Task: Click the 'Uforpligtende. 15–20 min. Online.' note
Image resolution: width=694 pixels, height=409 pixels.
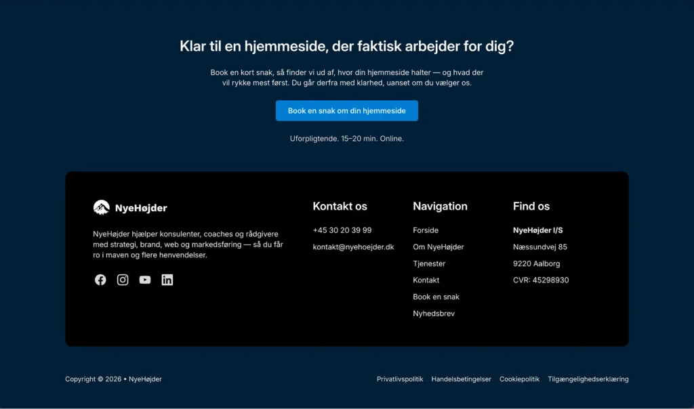Action: coord(346,139)
